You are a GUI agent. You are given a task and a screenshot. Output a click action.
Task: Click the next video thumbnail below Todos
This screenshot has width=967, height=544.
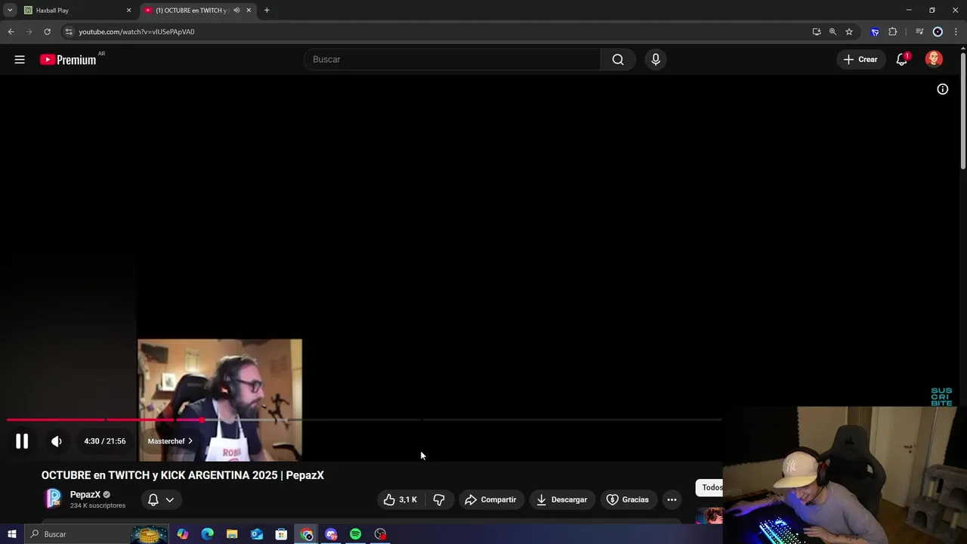tap(709, 516)
